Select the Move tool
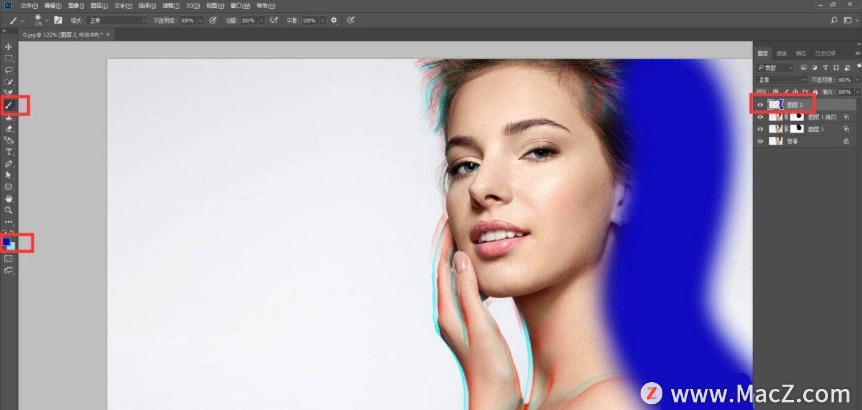The image size is (862, 410). (9, 47)
